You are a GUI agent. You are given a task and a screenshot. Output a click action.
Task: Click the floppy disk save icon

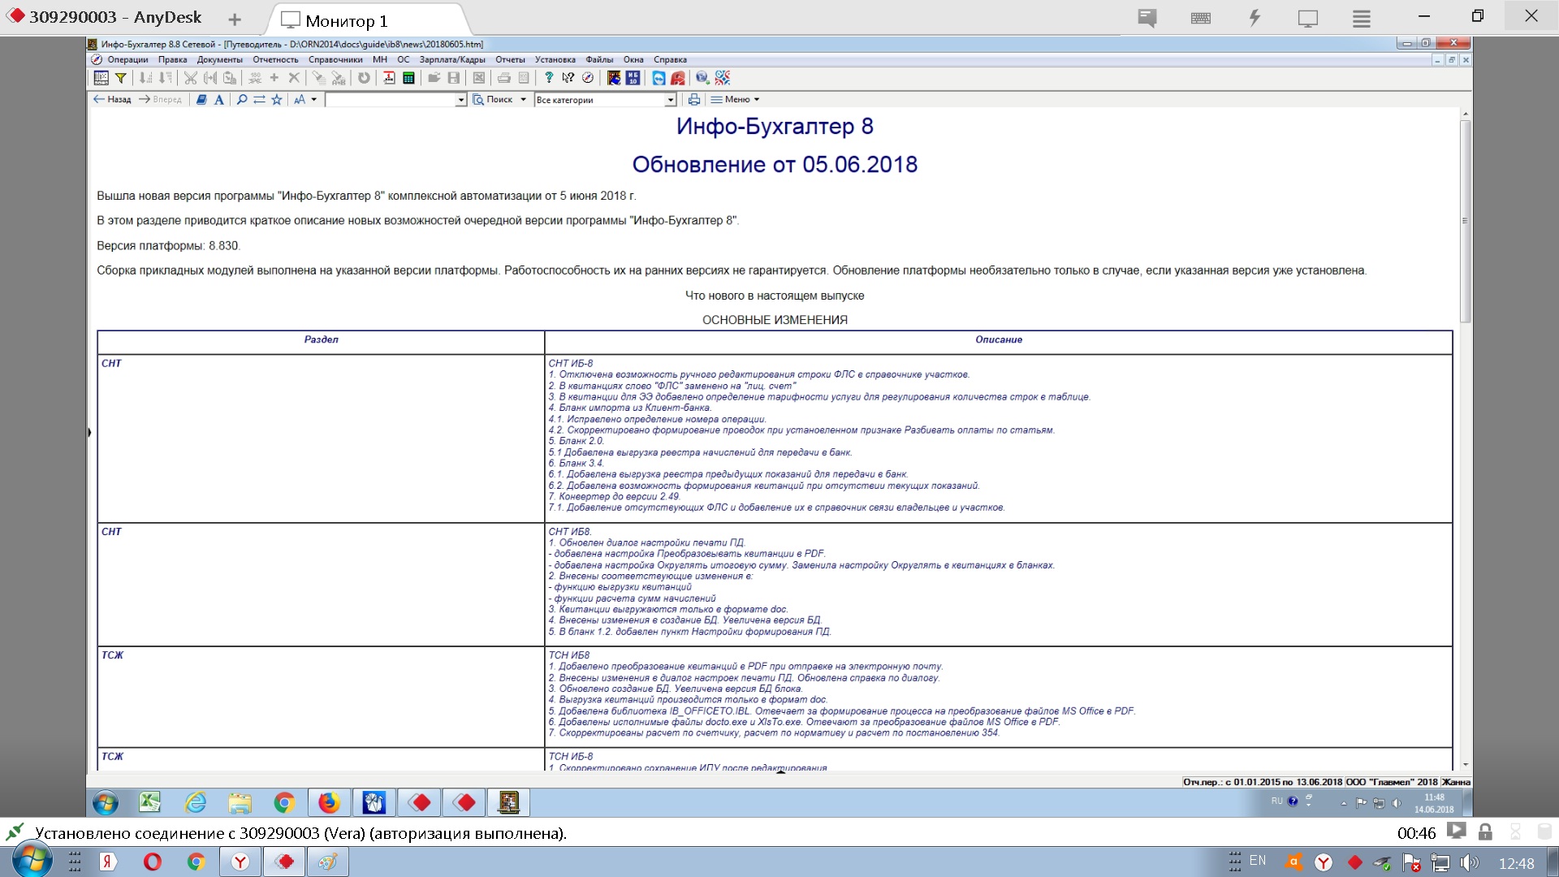tap(454, 78)
